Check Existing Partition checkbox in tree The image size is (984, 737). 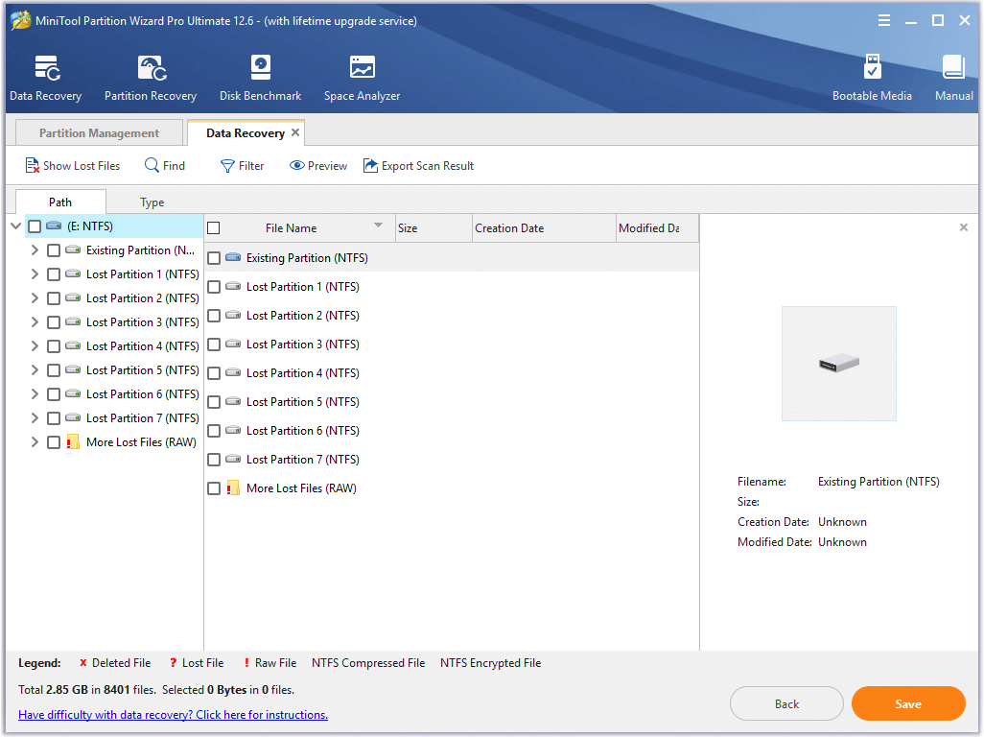54,250
